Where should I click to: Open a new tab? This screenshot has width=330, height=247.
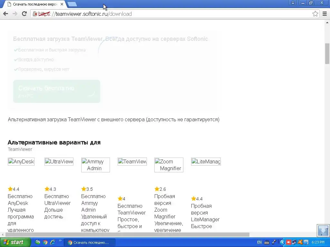pos(73,4)
